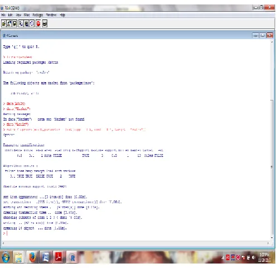Click the 'Parameter specification:' heading line

click(24, 145)
